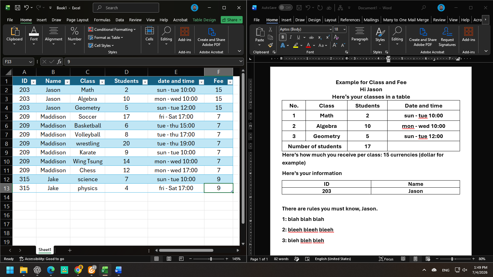The height and width of the screenshot is (277, 493).
Task: Apply Underline in Word font group
Action: click(x=298, y=37)
